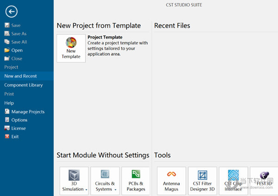The height and width of the screenshot is (196, 278).
Task: Click the Tools section heading
Action: (x=162, y=155)
